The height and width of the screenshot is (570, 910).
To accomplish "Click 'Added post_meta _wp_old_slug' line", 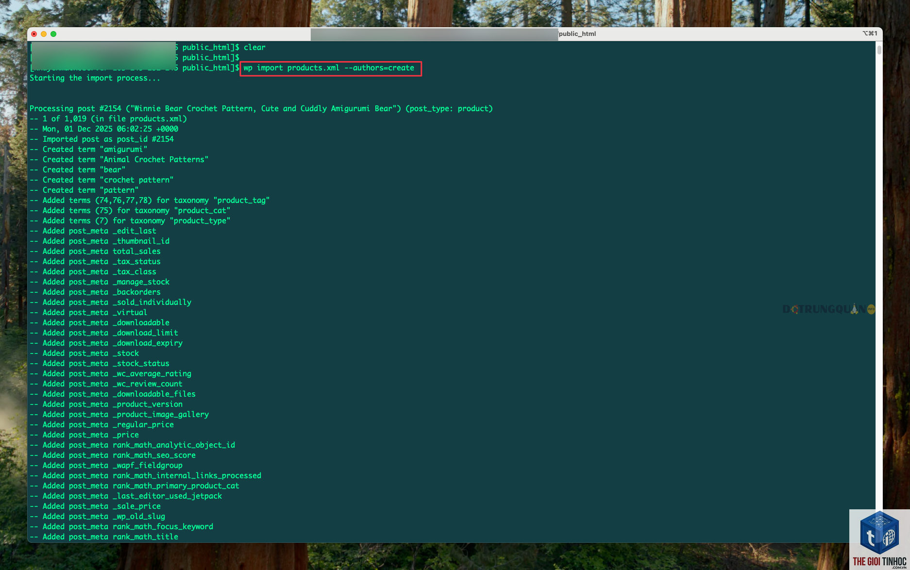I will tap(97, 517).
